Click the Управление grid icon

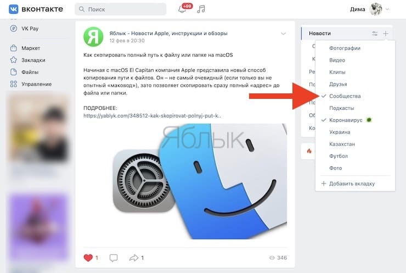[x=14, y=84]
